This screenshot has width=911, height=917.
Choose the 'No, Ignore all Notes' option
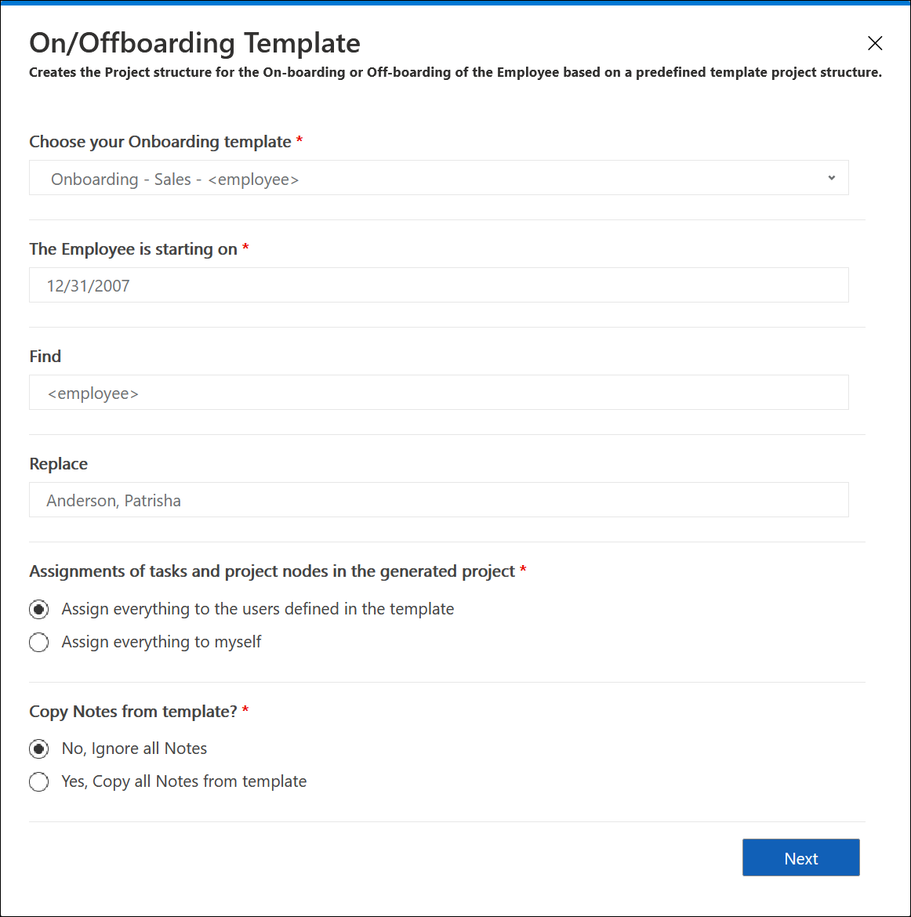39,748
